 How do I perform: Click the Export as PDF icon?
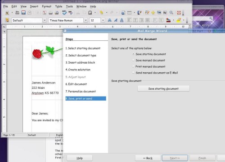pos(45,13)
